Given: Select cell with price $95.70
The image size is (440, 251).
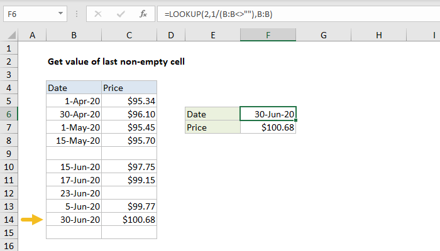Looking at the screenshot, I should [129, 141].
